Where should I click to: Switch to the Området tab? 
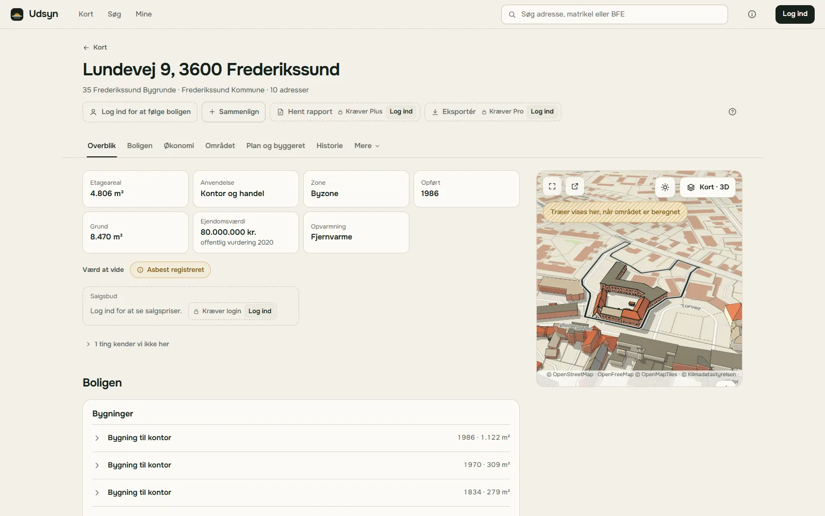220,146
